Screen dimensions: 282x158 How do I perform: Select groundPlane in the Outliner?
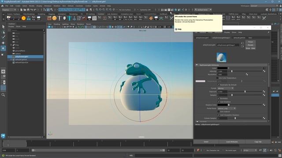click(20, 51)
